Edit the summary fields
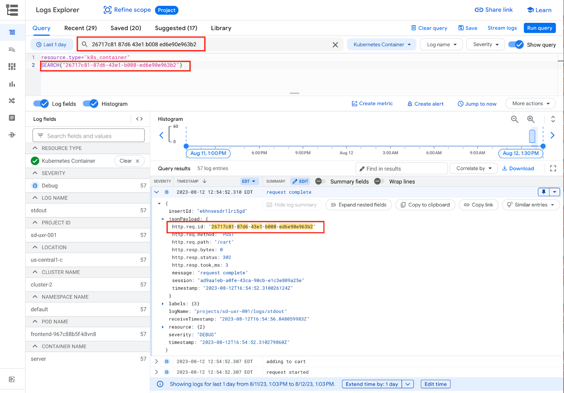 click(x=300, y=181)
